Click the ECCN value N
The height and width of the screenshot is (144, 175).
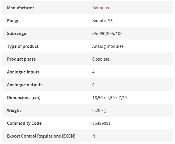(94, 136)
